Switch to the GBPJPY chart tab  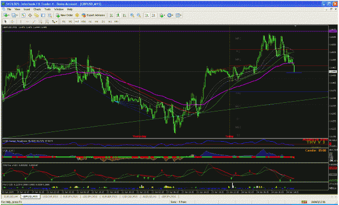point(169,196)
